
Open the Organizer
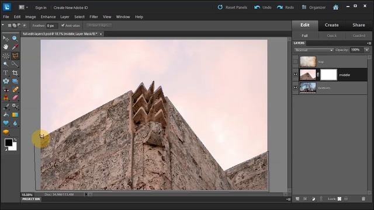[314, 8]
